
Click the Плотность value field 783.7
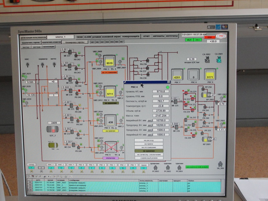(161, 101)
